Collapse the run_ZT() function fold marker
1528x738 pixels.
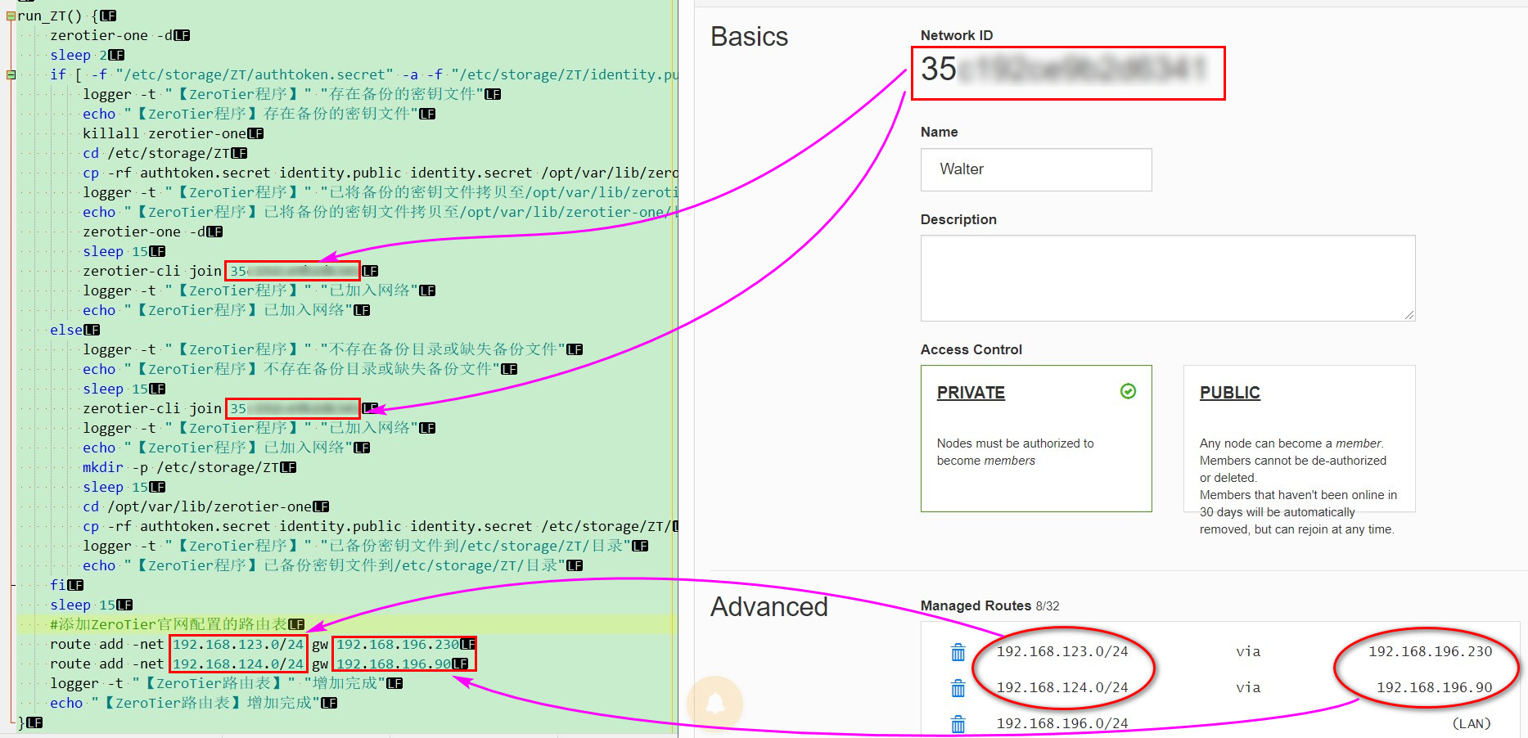[11, 16]
